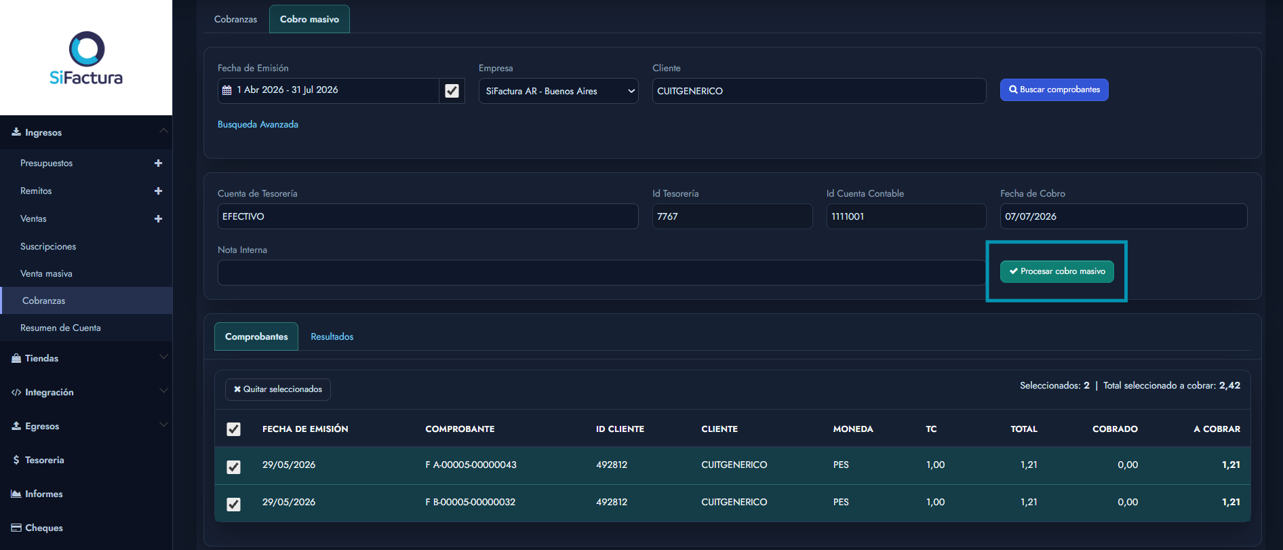This screenshot has height=550, width=1283.
Task: Click the Buscar comprobantes button
Action: pos(1054,90)
